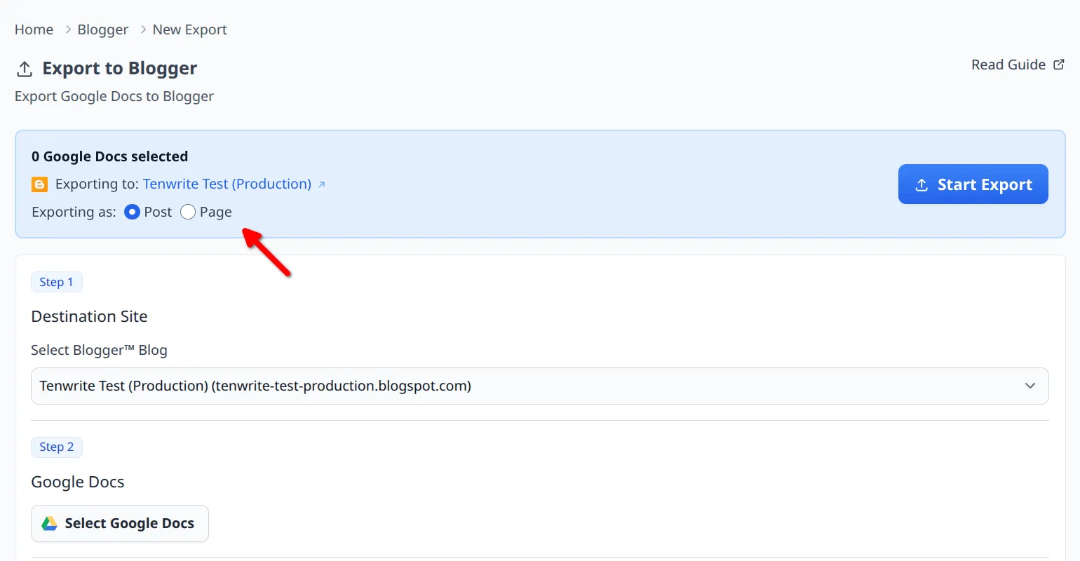Click the Blogger logo icon beside Exporting to

point(39,184)
